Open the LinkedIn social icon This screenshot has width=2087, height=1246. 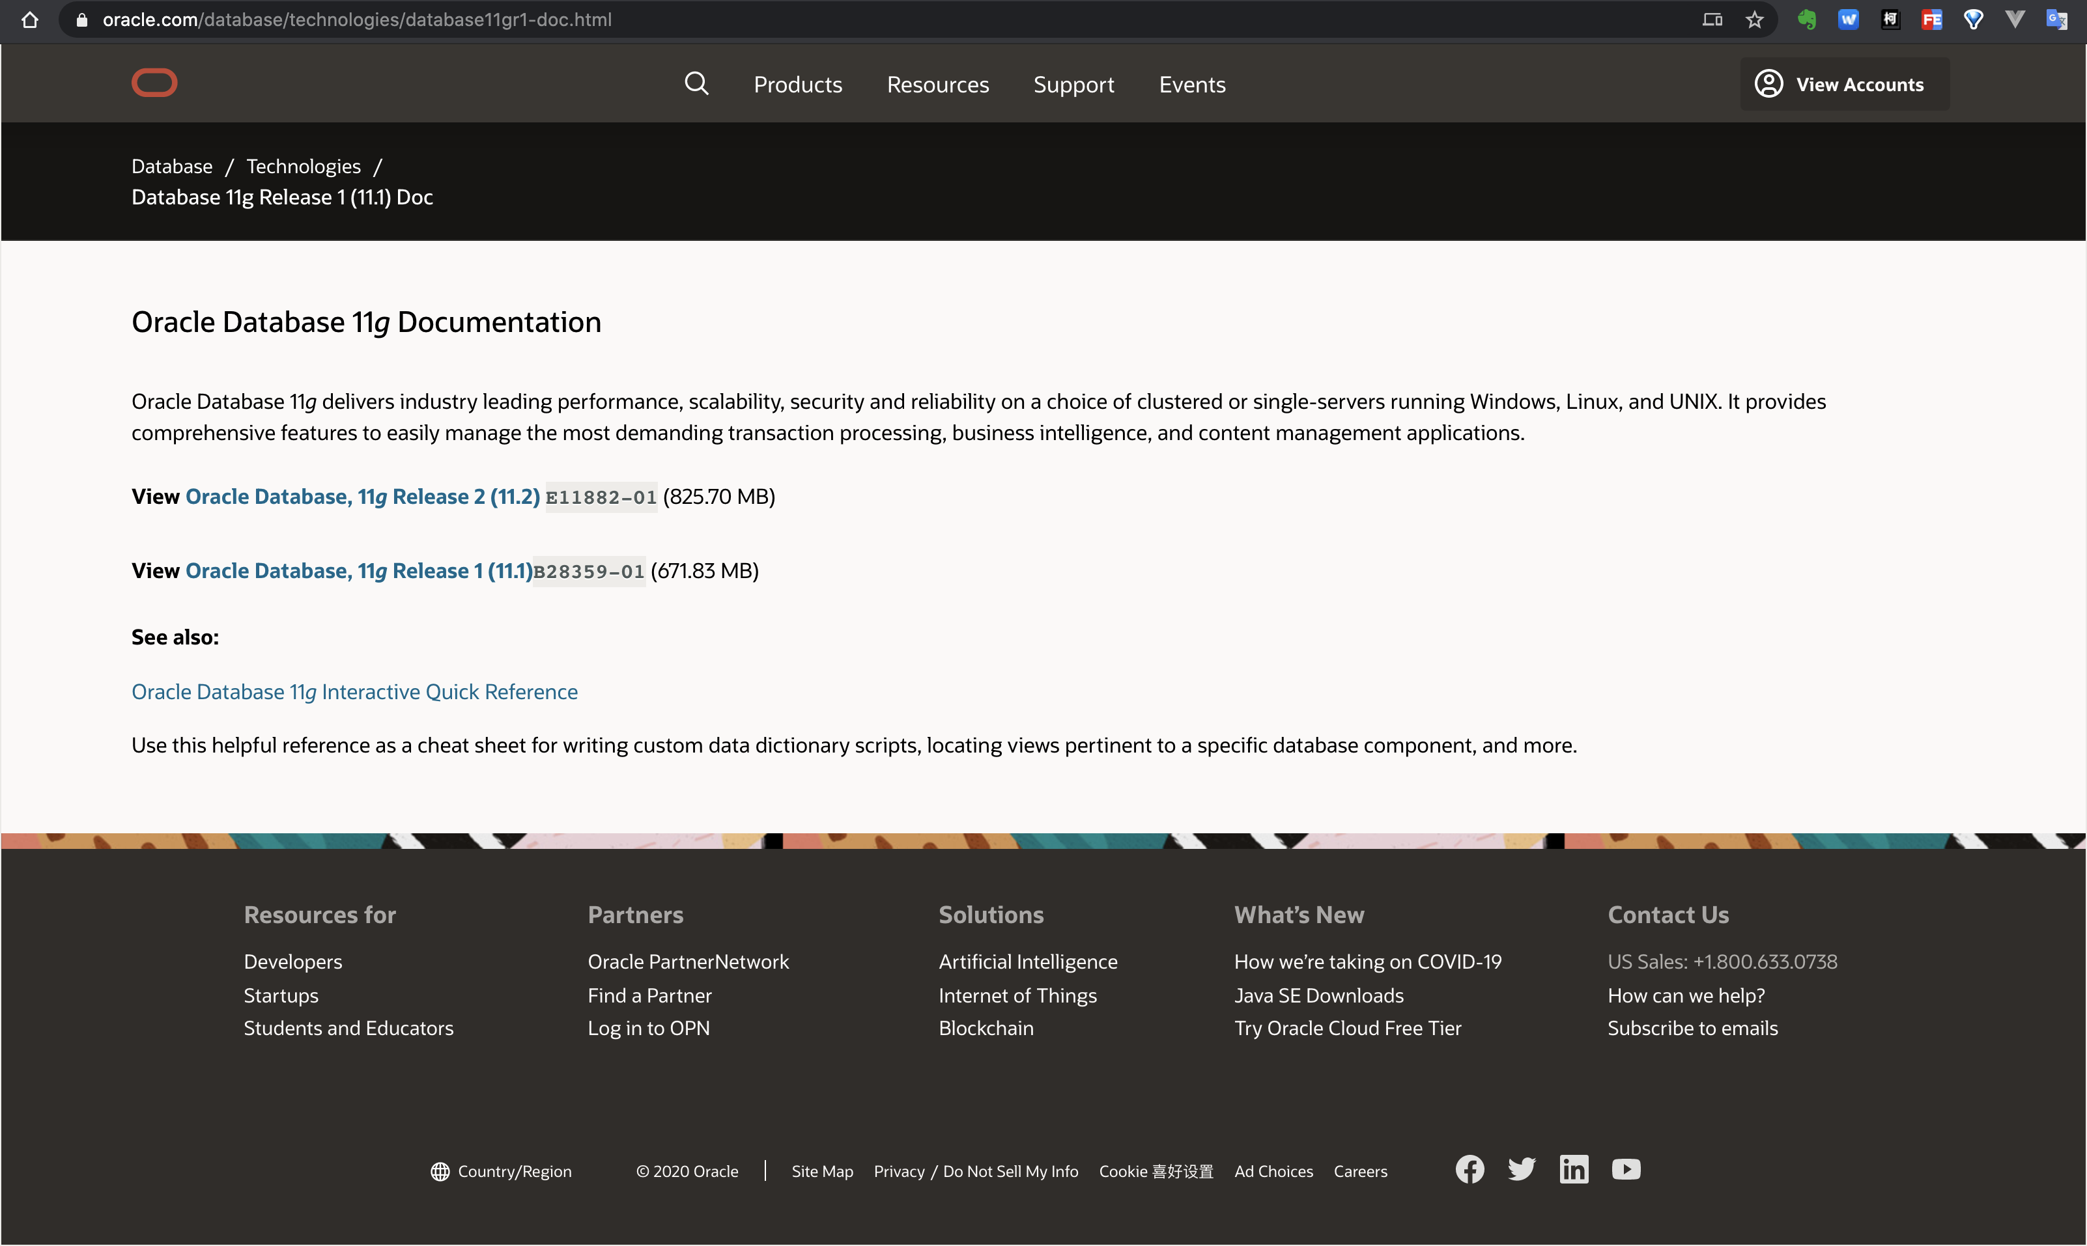[x=1574, y=1170]
